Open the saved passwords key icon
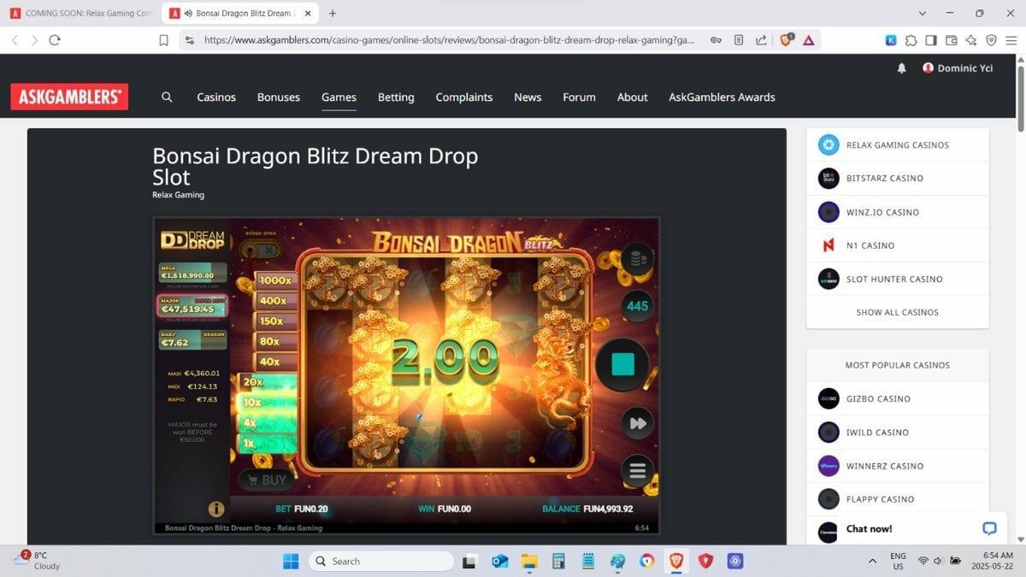This screenshot has width=1026, height=577. [x=716, y=40]
